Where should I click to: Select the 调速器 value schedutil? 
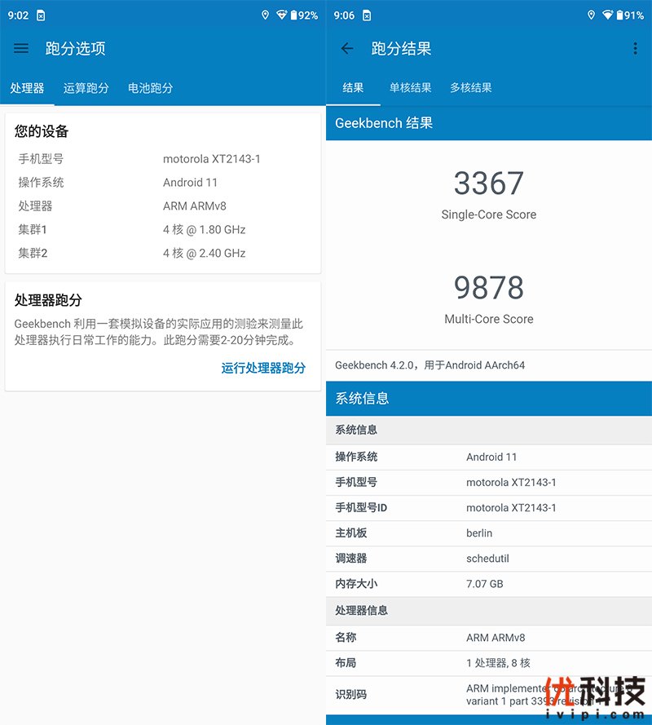pos(487,559)
